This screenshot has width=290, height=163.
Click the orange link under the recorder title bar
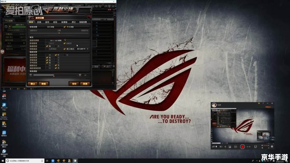click(269, 107)
